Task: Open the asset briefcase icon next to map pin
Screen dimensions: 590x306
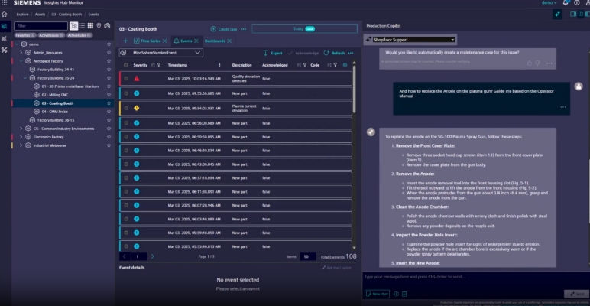Action: point(107,25)
